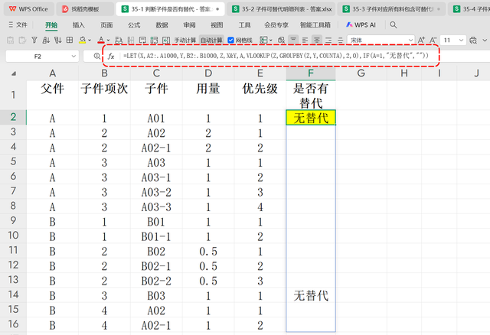Image resolution: width=490 pixels, height=335 pixels.
Task: Select the cell containing A03-3
Action: (156, 207)
